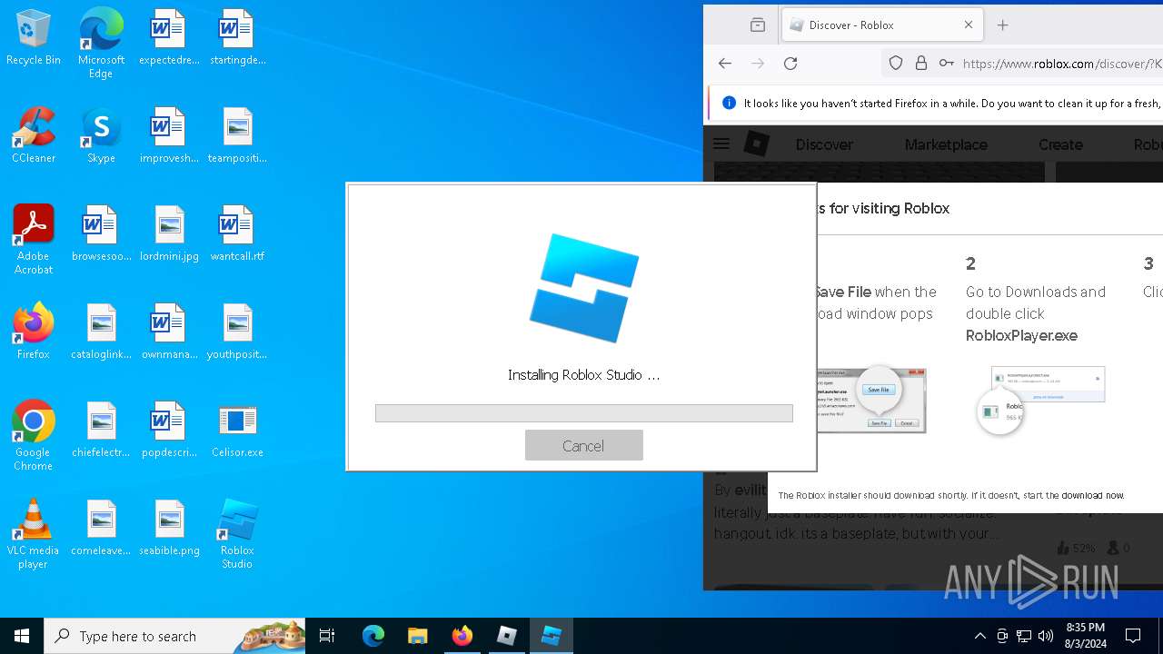The image size is (1163, 654).
Task: Select the browsesoo... document icon
Action: (x=101, y=234)
